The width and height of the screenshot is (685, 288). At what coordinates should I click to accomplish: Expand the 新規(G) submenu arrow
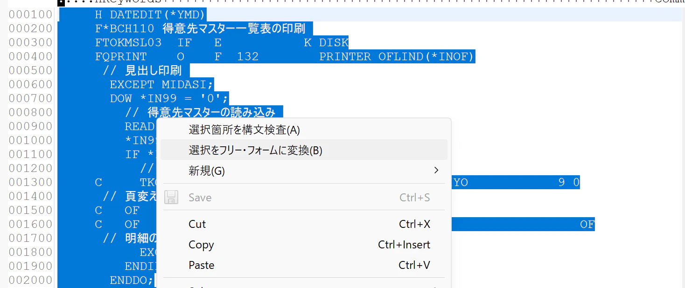coord(436,171)
